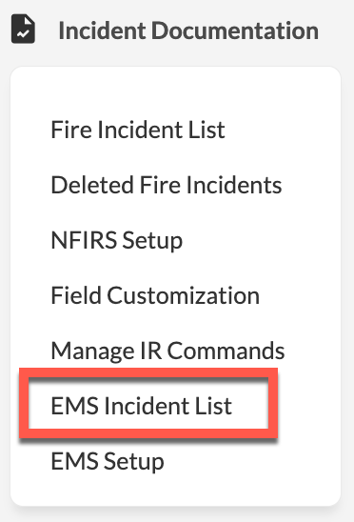View the list of fire incidents
This screenshot has width=354, height=522.
point(138,130)
